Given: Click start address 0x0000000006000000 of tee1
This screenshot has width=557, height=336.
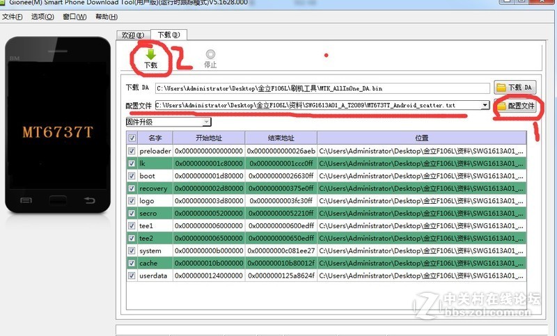Looking at the screenshot, I should [209, 225].
